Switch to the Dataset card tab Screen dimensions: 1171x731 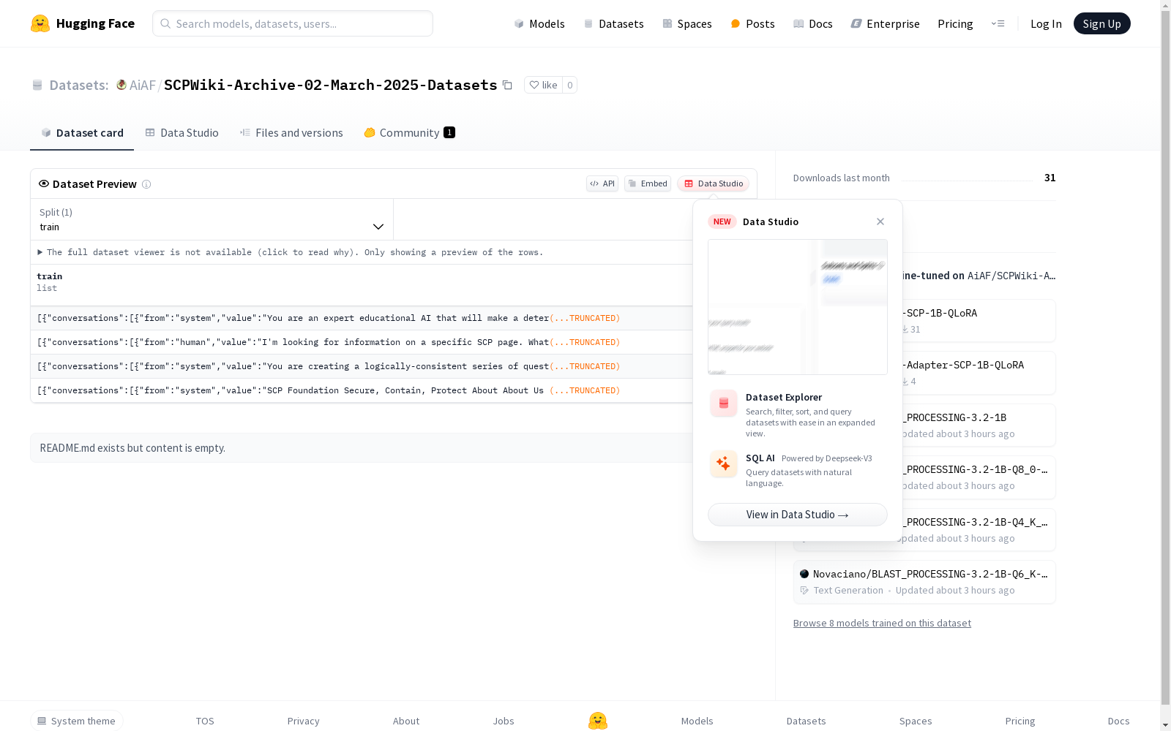(x=82, y=132)
